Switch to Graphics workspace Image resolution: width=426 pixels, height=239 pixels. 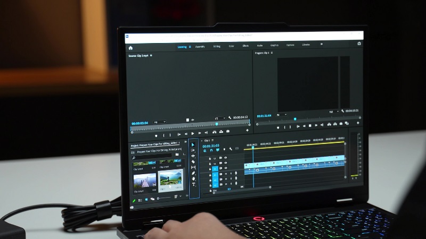[x=274, y=45]
